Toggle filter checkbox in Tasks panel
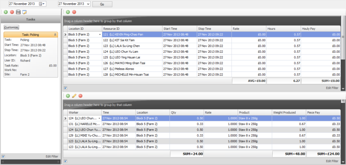Screen dimensions: 346x165 [x=3, y=156]
